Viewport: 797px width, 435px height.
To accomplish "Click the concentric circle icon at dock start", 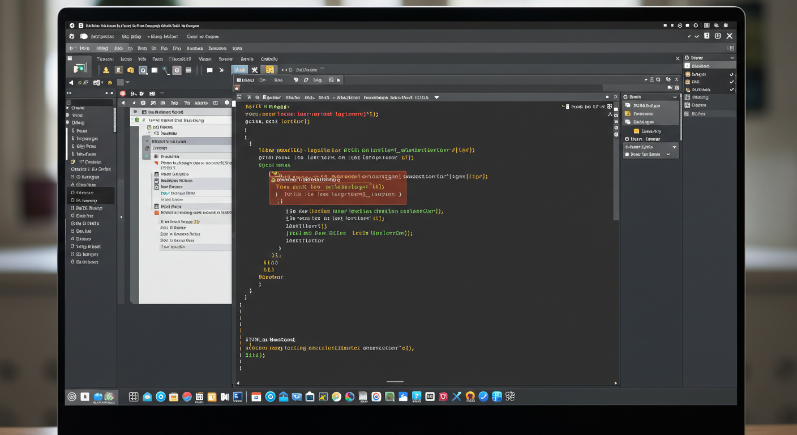I will click(x=72, y=397).
